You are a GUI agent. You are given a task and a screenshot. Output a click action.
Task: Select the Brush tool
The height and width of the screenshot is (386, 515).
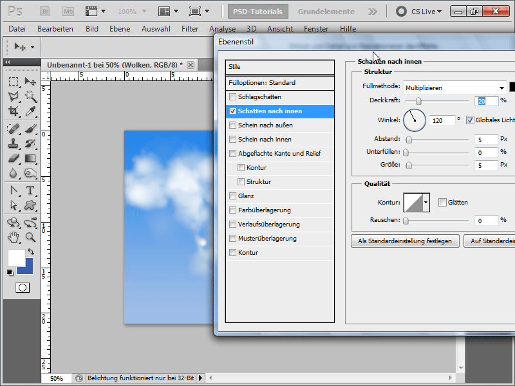pyautogui.click(x=30, y=129)
